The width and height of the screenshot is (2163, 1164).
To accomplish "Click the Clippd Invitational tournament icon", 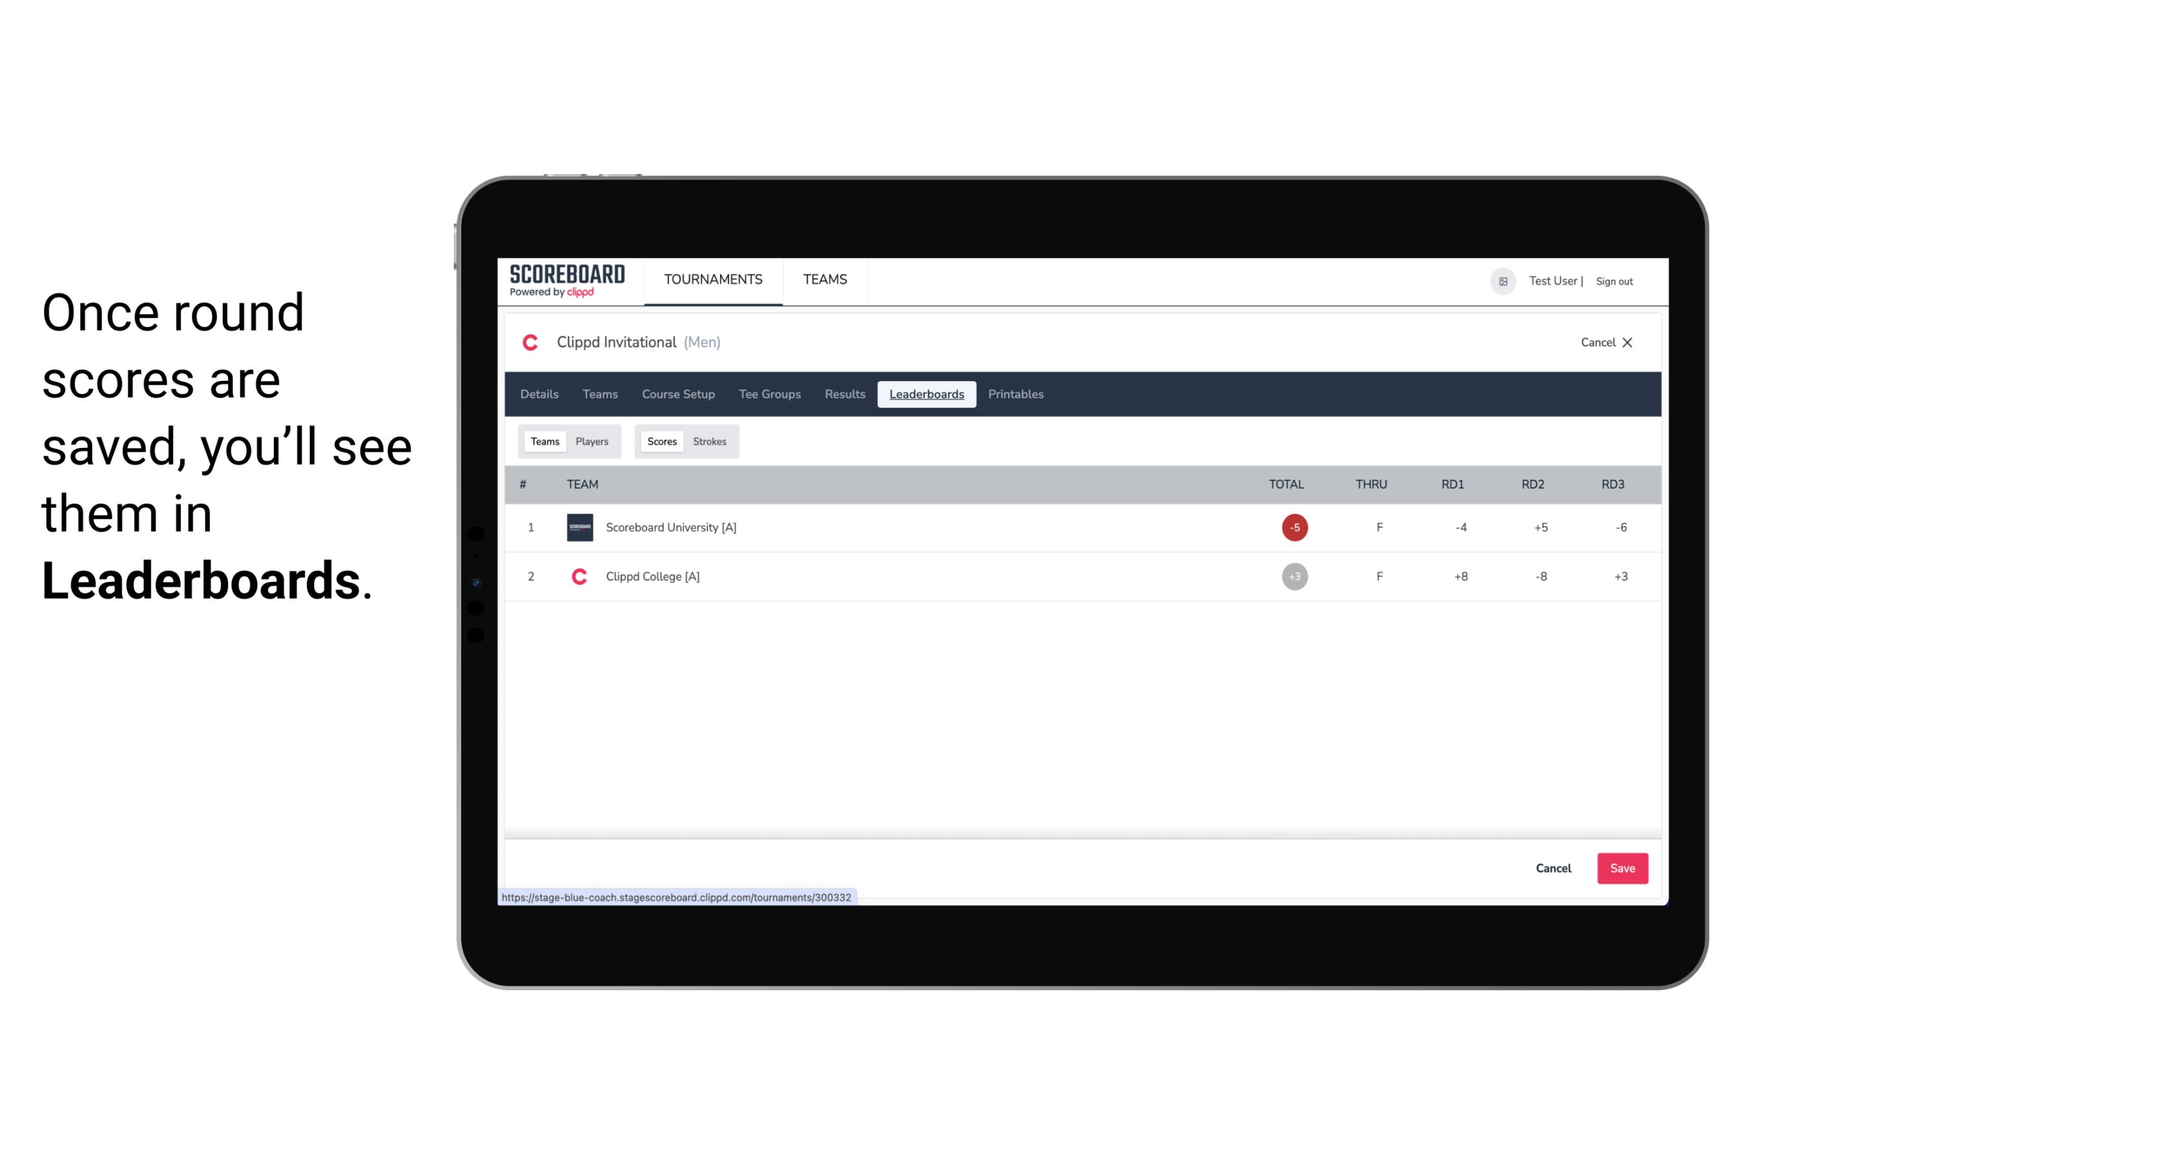I will pyautogui.click(x=530, y=343).
